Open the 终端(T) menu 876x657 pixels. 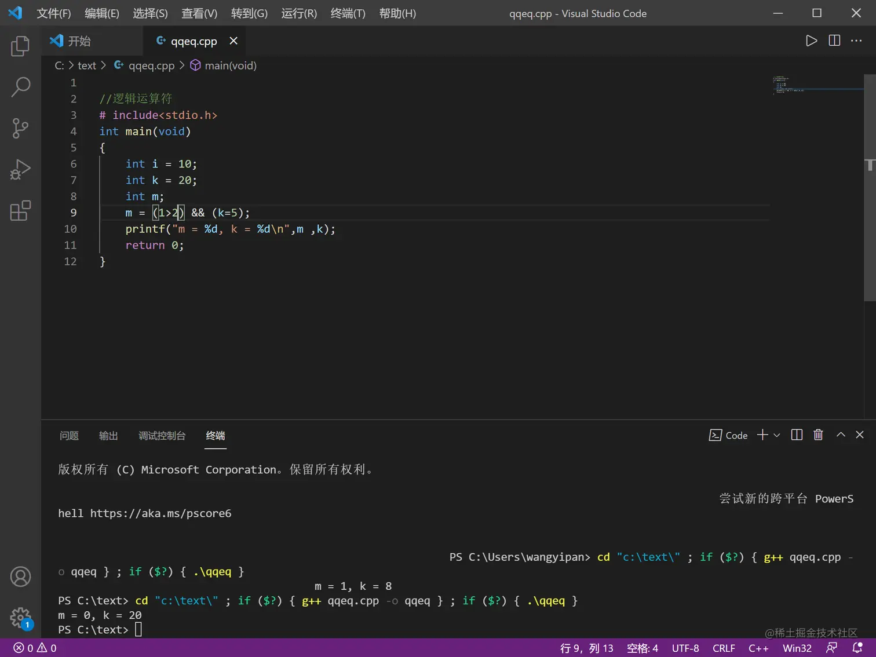point(348,13)
